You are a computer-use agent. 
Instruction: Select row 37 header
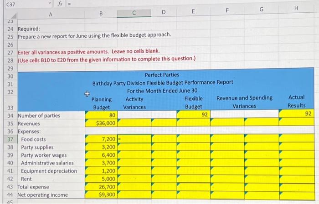click(10, 139)
